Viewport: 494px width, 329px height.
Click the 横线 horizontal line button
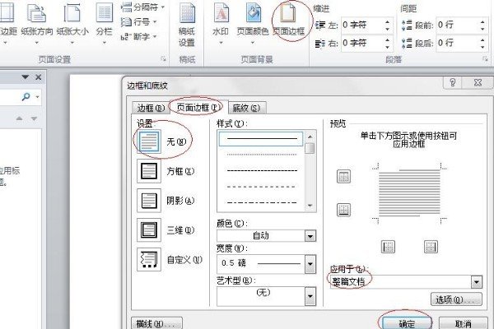coord(156,323)
